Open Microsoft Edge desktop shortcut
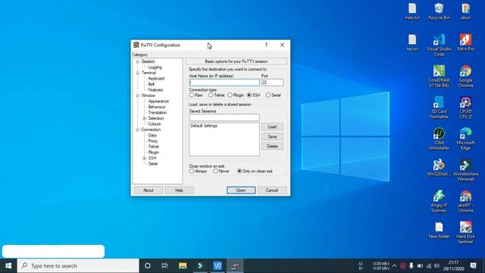This screenshot has height=273, width=485. click(x=465, y=139)
